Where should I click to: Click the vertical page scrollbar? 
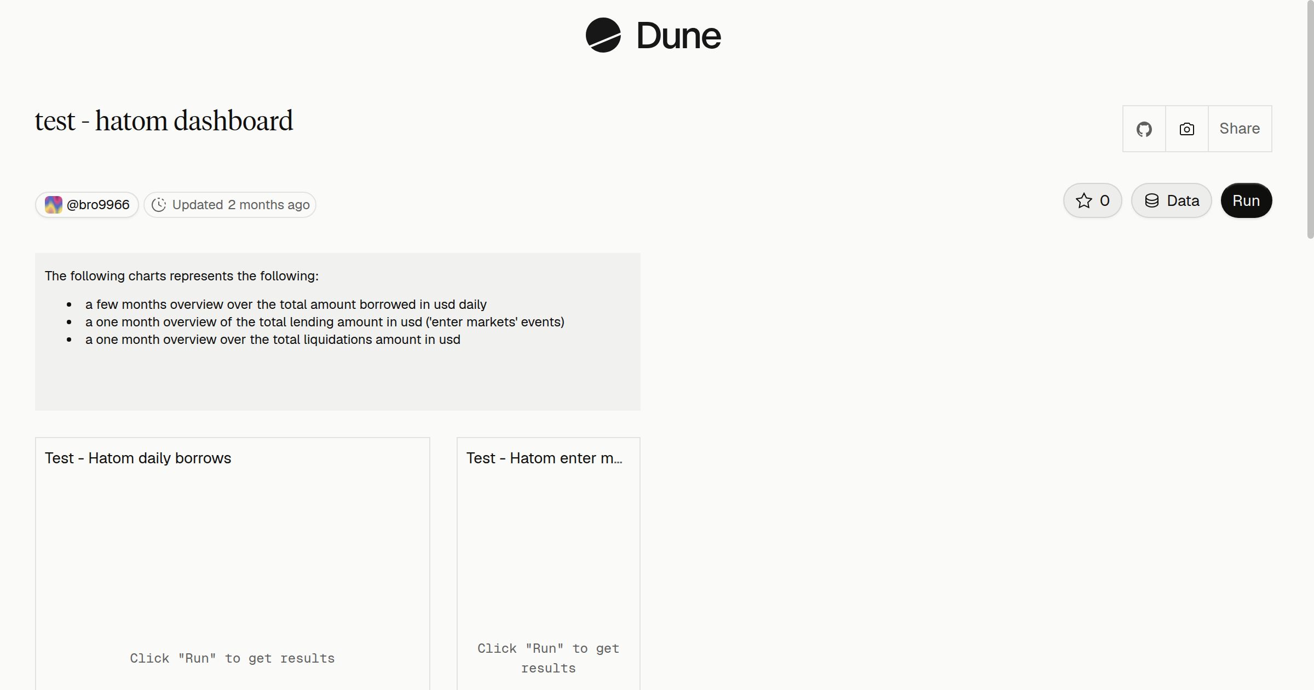coord(1310,119)
